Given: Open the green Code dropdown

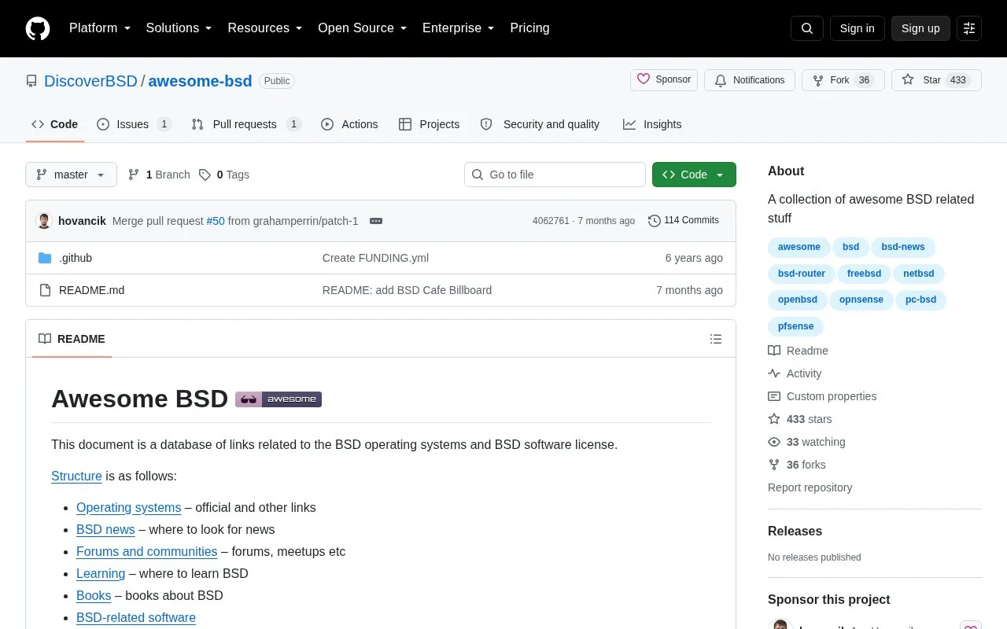Looking at the screenshot, I should (x=694, y=175).
